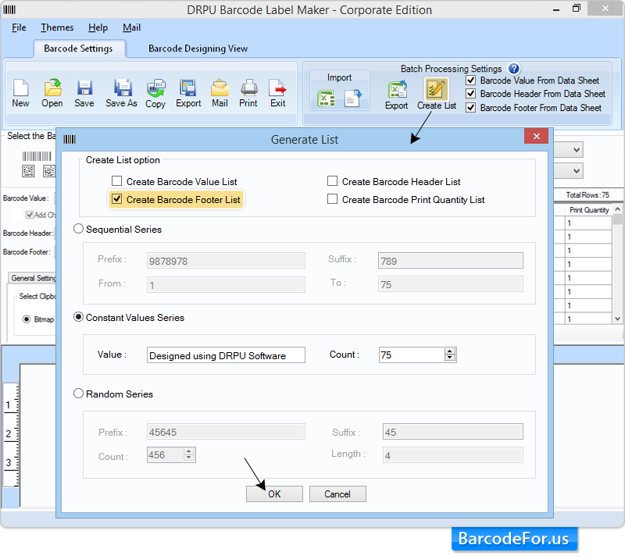Click the Random Series Count up arrow
The height and width of the screenshot is (556, 625).
tap(189, 451)
